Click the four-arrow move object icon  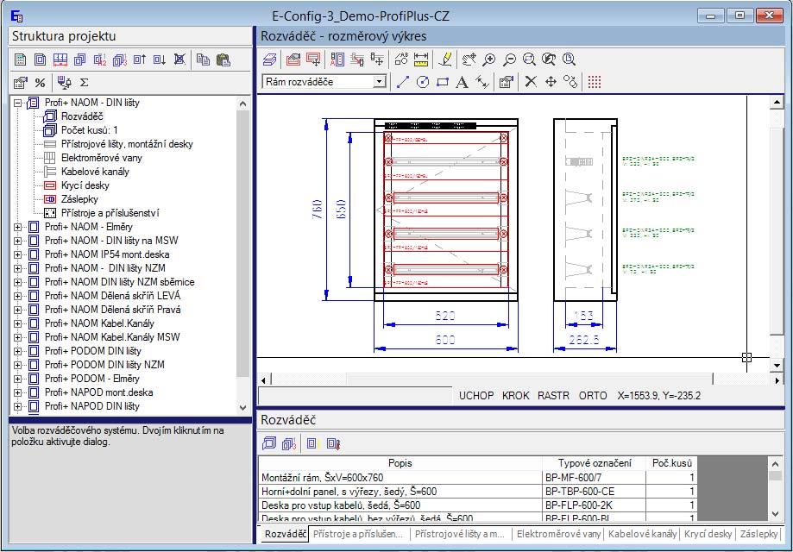pyautogui.click(x=551, y=81)
